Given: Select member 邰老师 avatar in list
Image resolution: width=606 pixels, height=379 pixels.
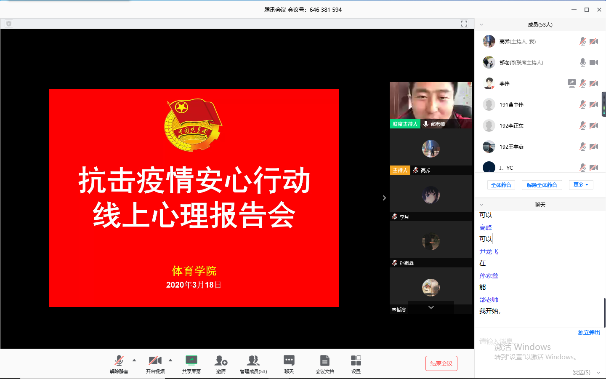Looking at the screenshot, I should click(x=489, y=62).
